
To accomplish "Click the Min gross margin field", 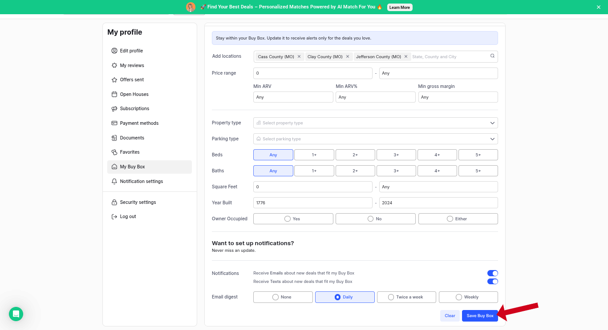I will [458, 97].
